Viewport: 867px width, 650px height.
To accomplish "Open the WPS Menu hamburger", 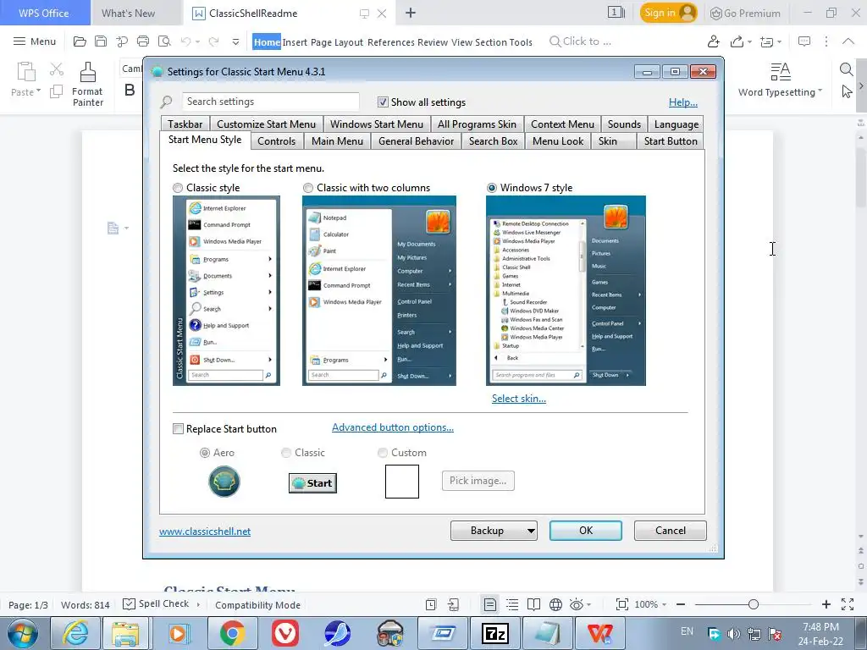I will pyautogui.click(x=34, y=41).
